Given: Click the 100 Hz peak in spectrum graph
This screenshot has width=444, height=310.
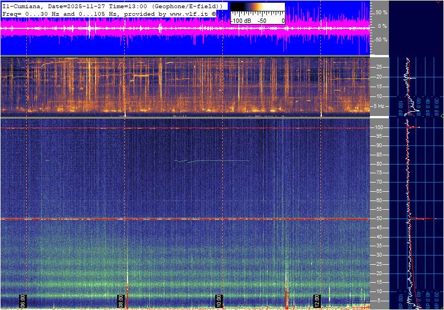Looking at the screenshot, I should 415,127.
